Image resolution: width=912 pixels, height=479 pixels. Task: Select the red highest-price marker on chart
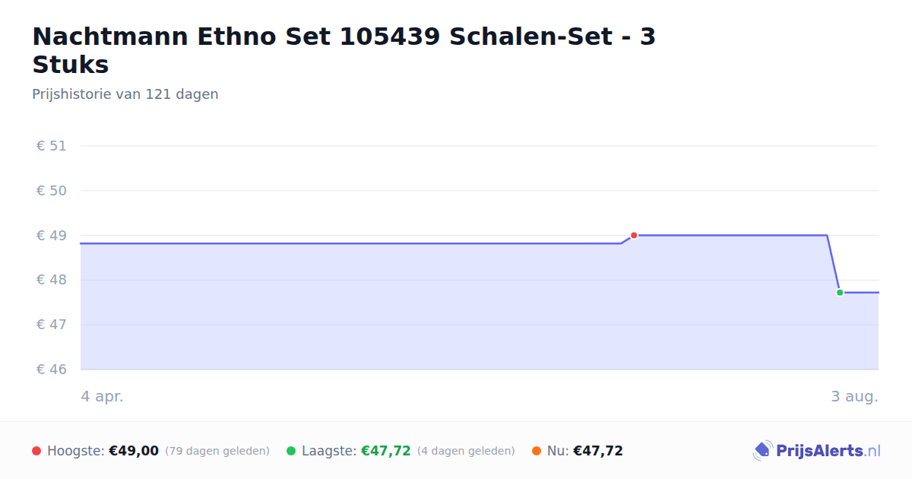(x=634, y=235)
